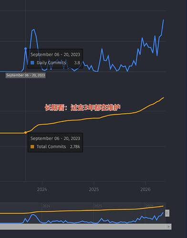Click the blue Daily Commits legend square
Image resolution: width=187 pixels, height=238 pixels.
(x=32, y=63)
